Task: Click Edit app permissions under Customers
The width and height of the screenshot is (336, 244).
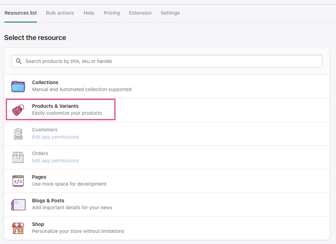Action: point(55,137)
